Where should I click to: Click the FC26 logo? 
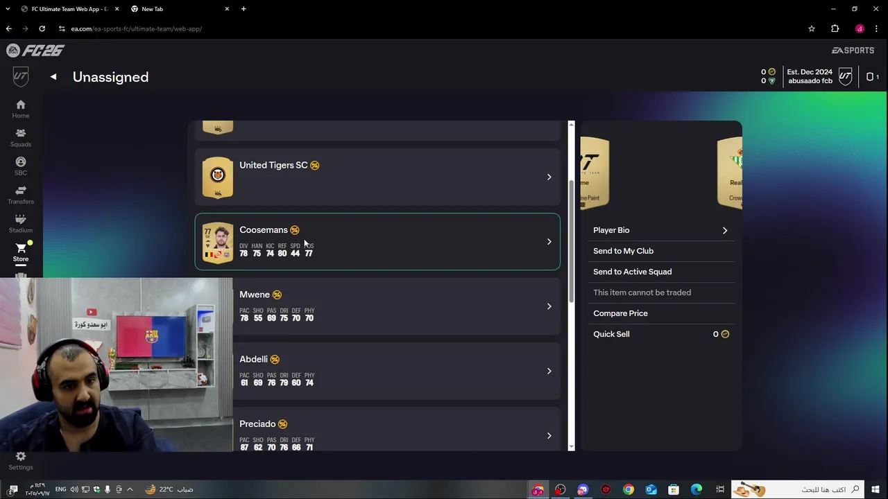click(35, 51)
